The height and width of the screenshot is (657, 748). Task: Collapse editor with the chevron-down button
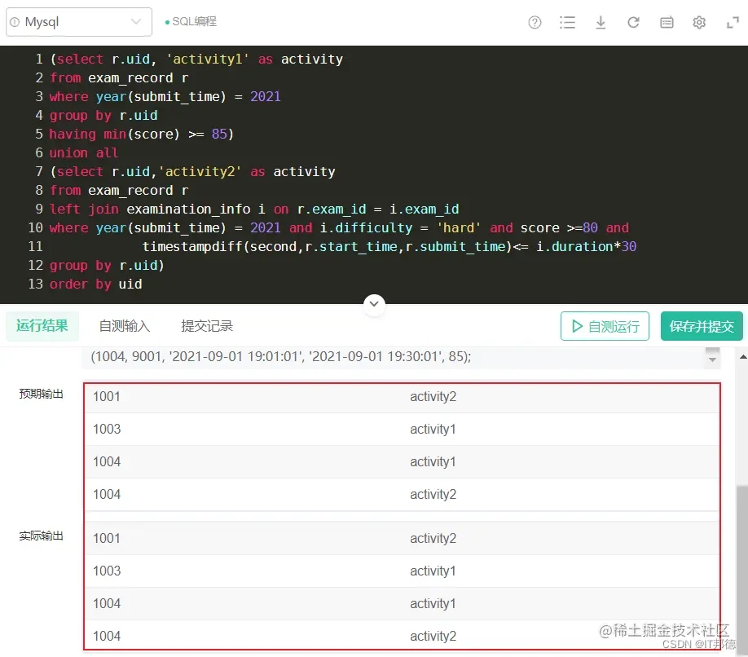click(x=374, y=304)
